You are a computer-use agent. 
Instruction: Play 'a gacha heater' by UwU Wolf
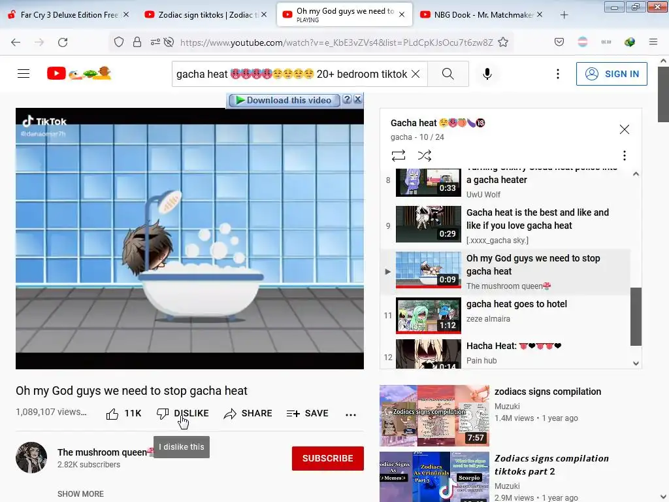pyautogui.click(x=505, y=182)
